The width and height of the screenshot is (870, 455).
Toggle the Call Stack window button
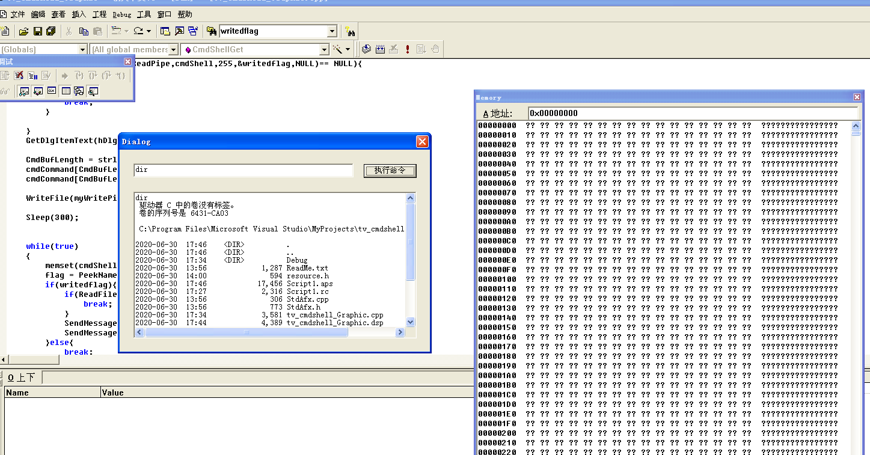[x=79, y=91]
